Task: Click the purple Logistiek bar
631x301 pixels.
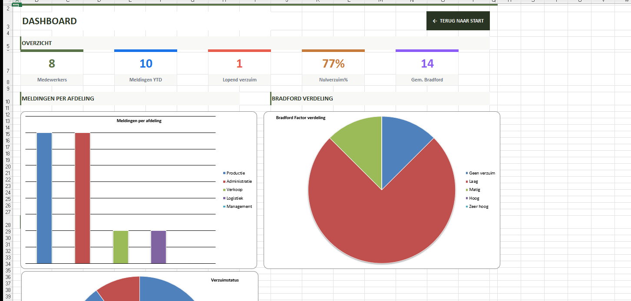Action: 159,247
